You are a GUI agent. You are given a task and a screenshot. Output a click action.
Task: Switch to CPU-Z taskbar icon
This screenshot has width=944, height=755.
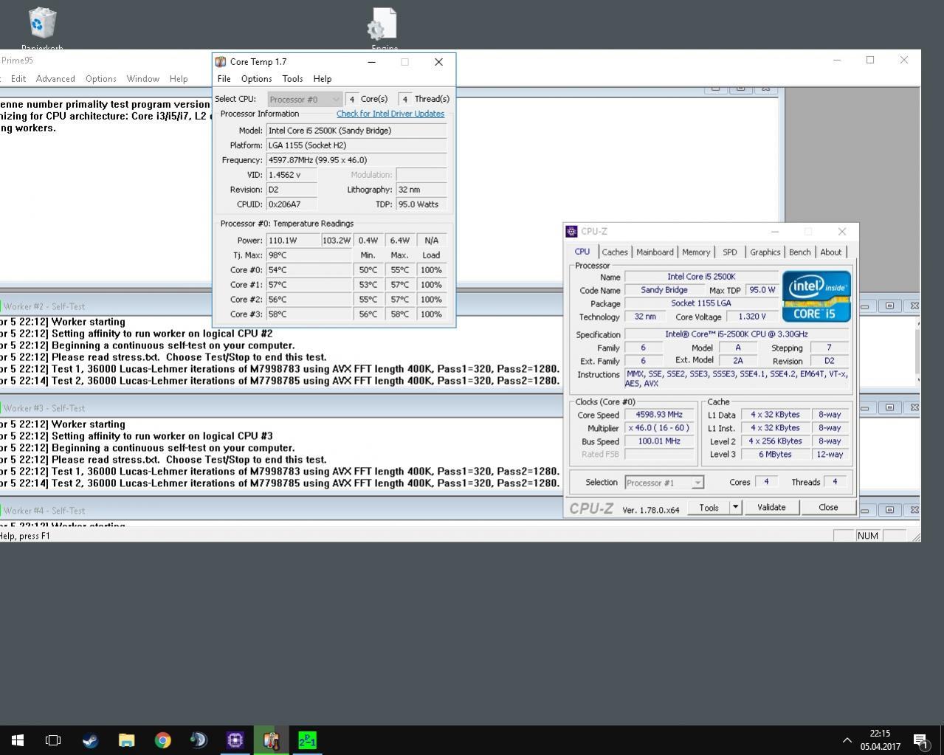[x=235, y=740]
